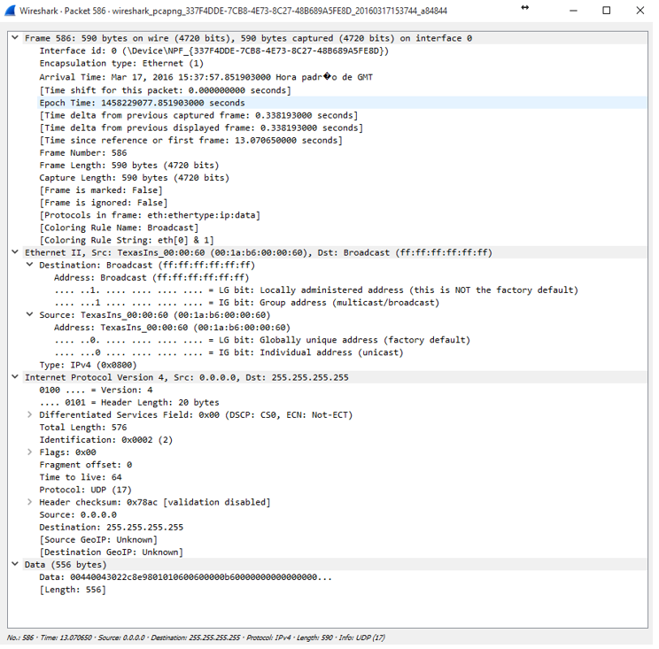Collapse the Data (556 bytes) section
This screenshot has width=659, height=649.
coord(15,564)
